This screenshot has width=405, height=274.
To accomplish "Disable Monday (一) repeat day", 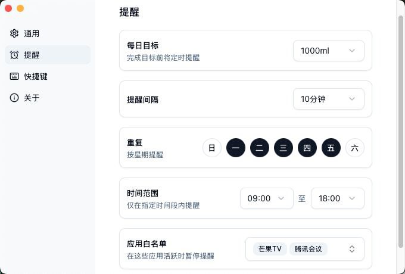I will (236, 148).
